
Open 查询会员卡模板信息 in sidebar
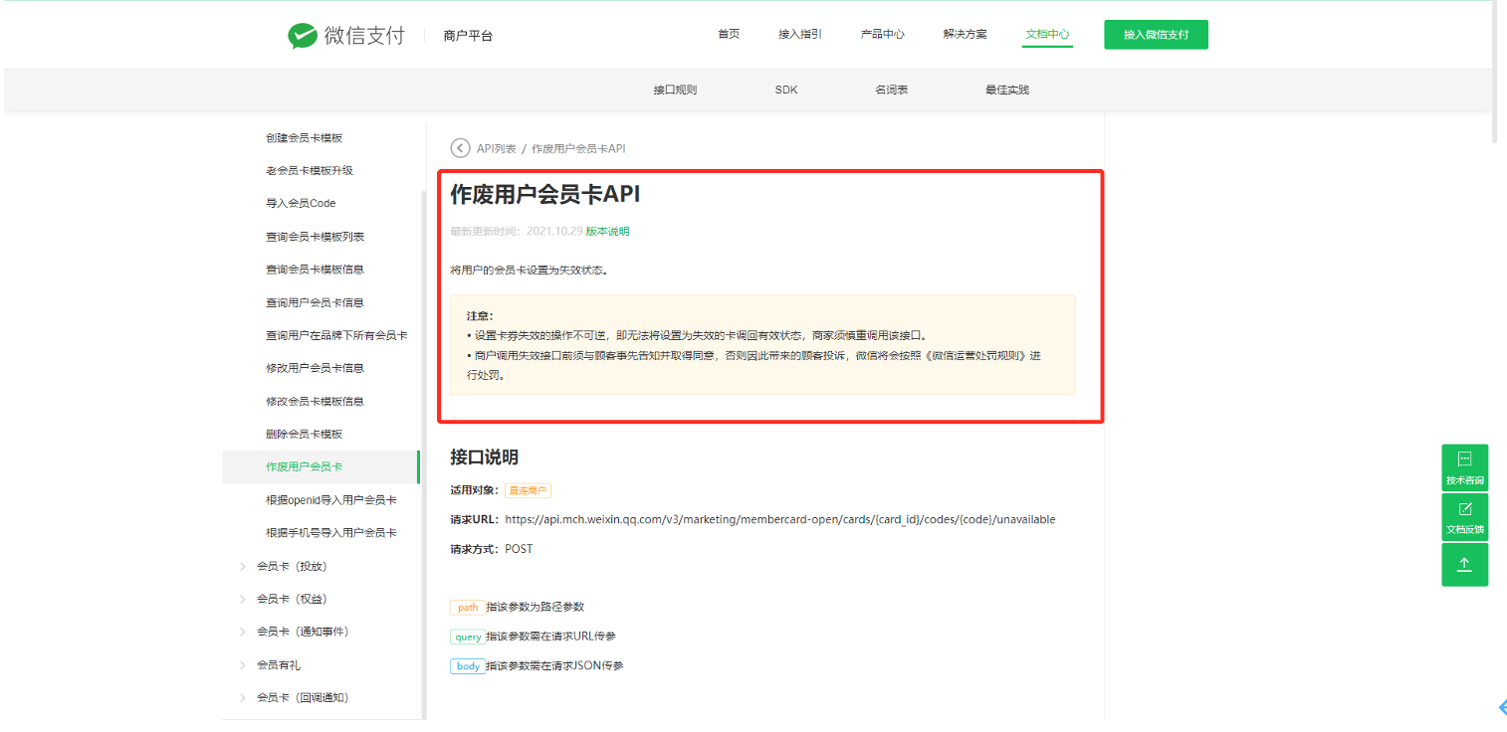point(315,270)
